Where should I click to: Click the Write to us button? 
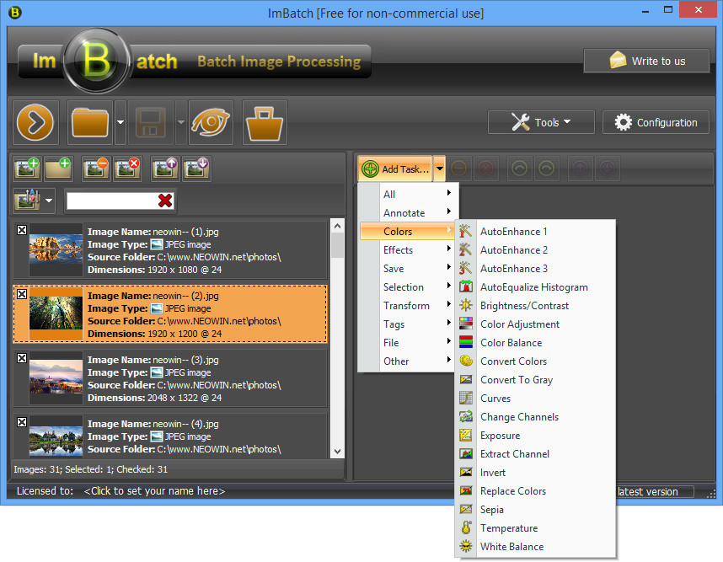[x=646, y=61]
